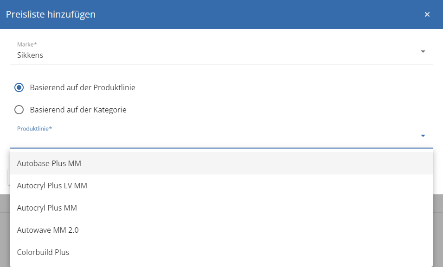Click the blue header bar of the dialog
This screenshot has width=443, height=267.
(x=222, y=14)
